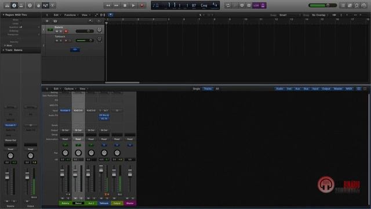
Task: Toggle Master channel strip filter button
Action: pyautogui.click(x=338, y=89)
